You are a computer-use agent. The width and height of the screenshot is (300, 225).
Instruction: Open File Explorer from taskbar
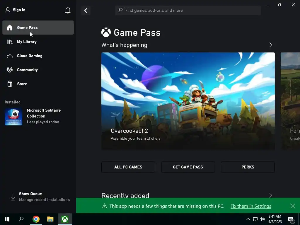coord(50,219)
